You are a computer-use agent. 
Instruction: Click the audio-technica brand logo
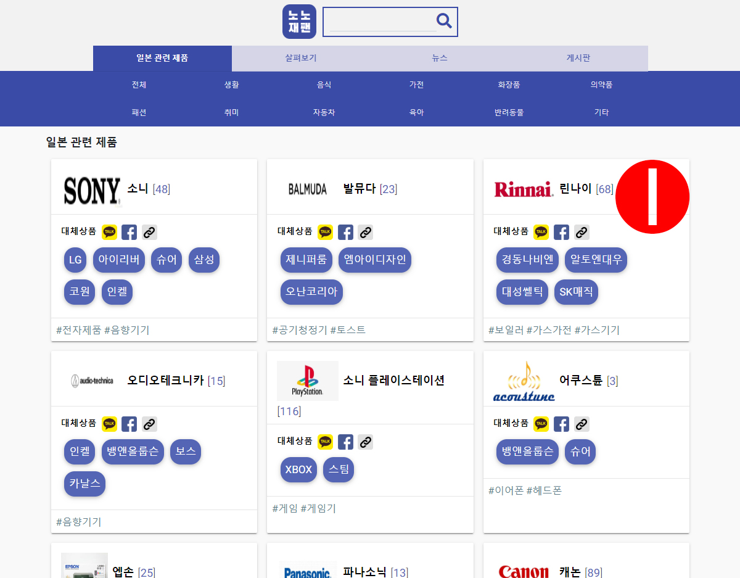click(x=92, y=381)
